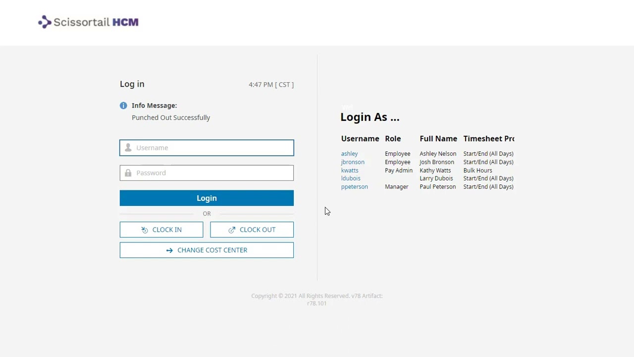The image size is (634, 357).
Task: Log in as kwatts
Action: click(x=350, y=171)
